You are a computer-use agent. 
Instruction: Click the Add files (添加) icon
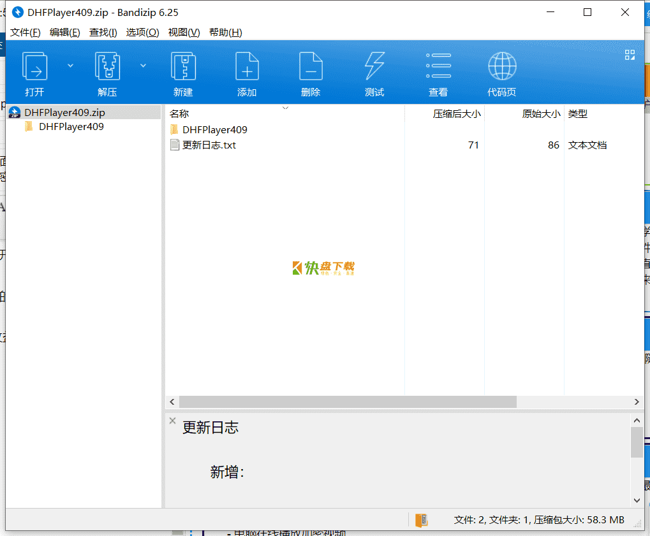(247, 66)
